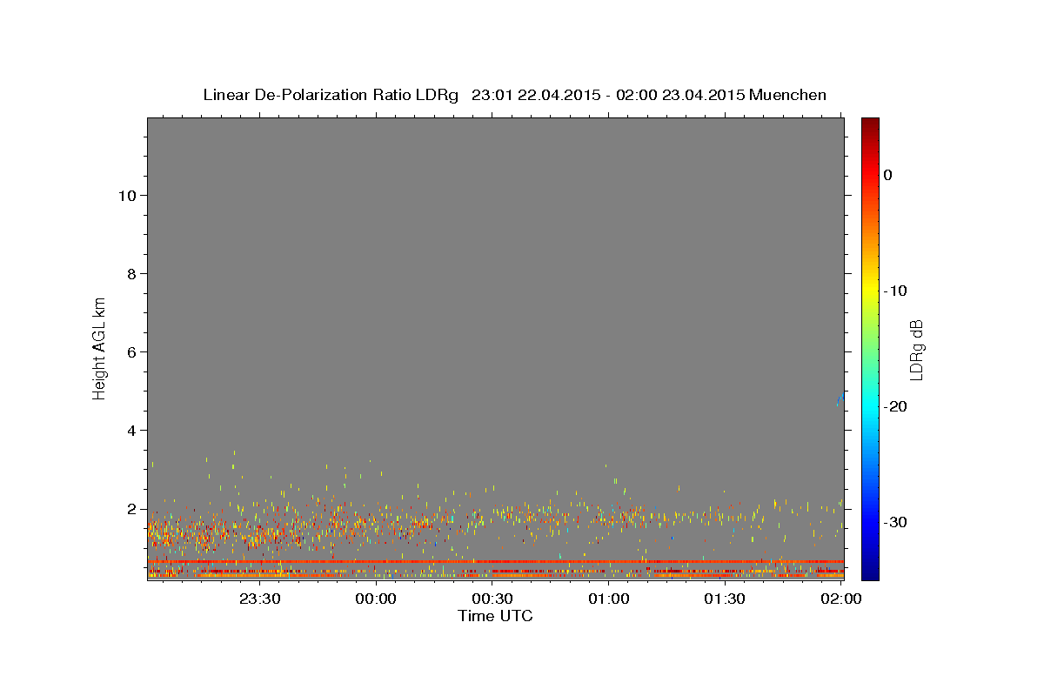Click the continuous red horizontal band below 1 km
This screenshot has width=1044, height=696.
[x=495, y=561]
